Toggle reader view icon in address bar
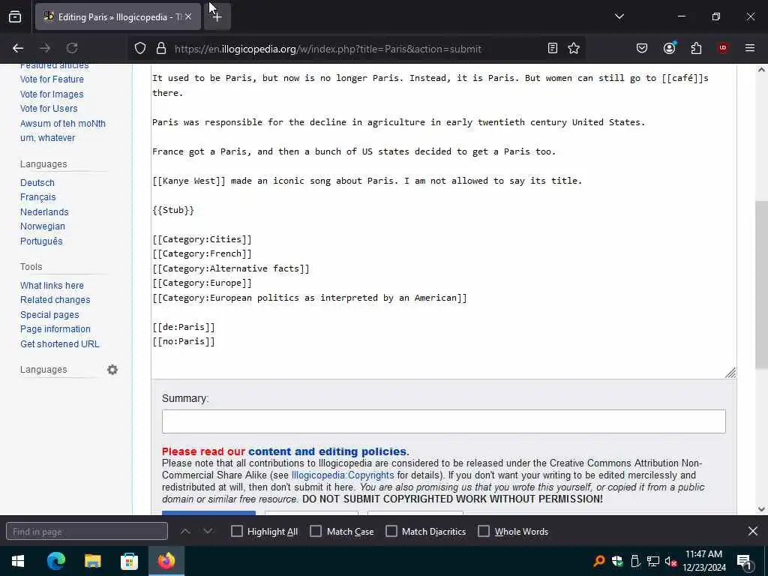This screenshot has width=768, height=576. pos(553,48)
